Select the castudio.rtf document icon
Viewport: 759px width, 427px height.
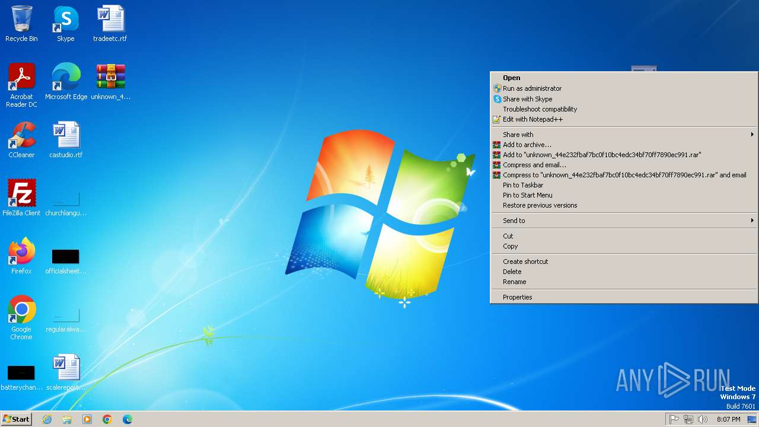tap(66, 140)
